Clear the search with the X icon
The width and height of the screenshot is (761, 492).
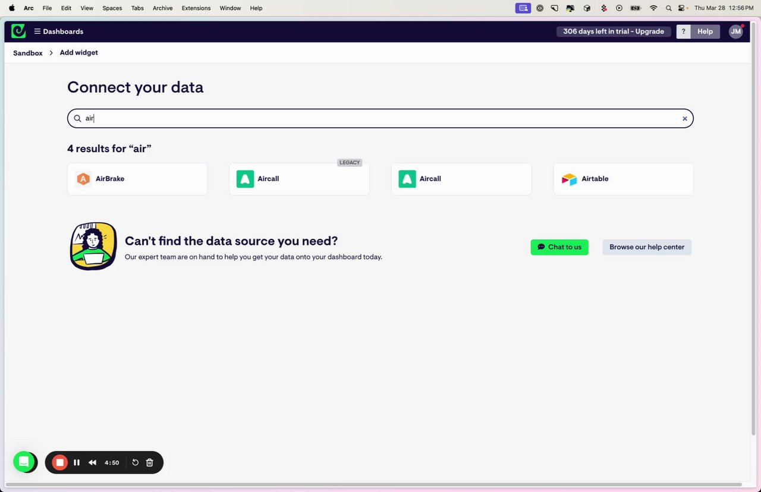pyautogui.click(x=685, y=118)
